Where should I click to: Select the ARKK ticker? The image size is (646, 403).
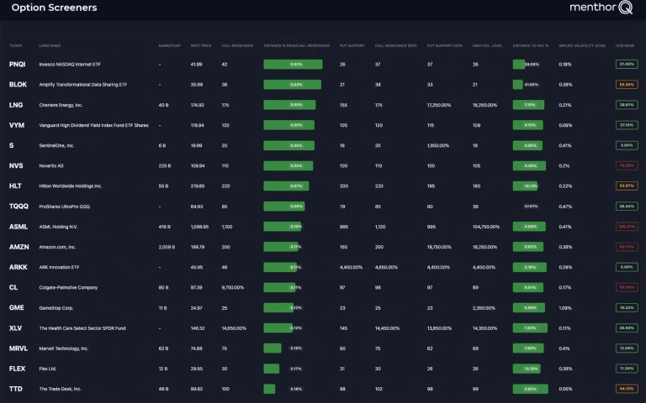click(19, 267)
